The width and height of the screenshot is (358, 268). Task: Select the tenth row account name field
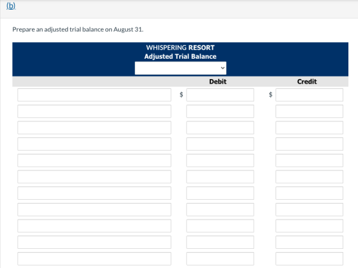click(x=95, y=242)
